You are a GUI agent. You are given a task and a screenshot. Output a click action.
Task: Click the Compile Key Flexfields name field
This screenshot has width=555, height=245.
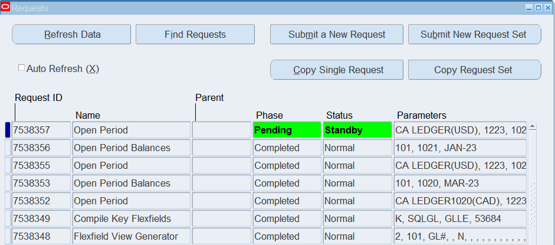point(132,218)
